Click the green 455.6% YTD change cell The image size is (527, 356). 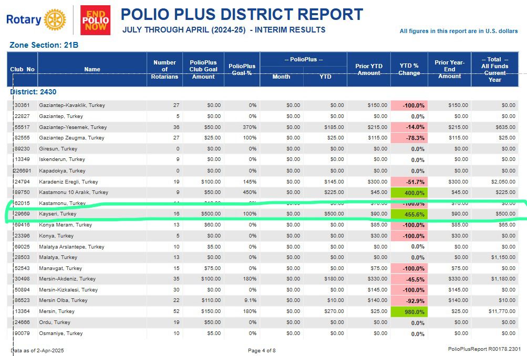[x=409, y=214]
